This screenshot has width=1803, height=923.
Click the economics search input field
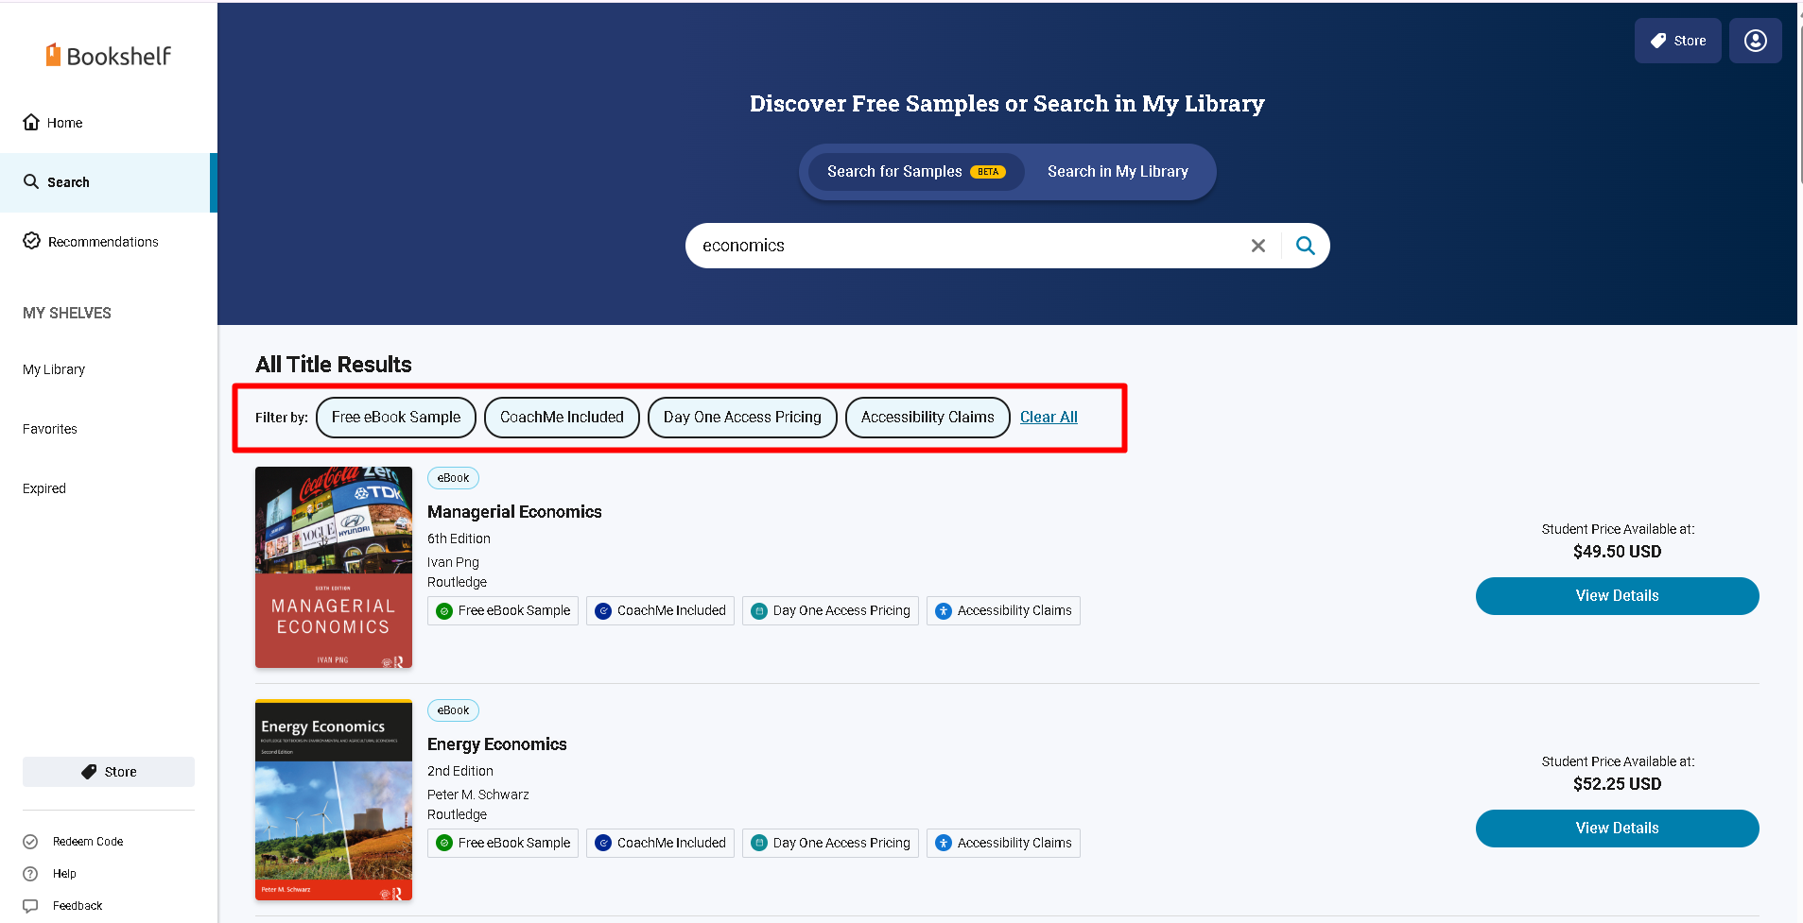964,246
